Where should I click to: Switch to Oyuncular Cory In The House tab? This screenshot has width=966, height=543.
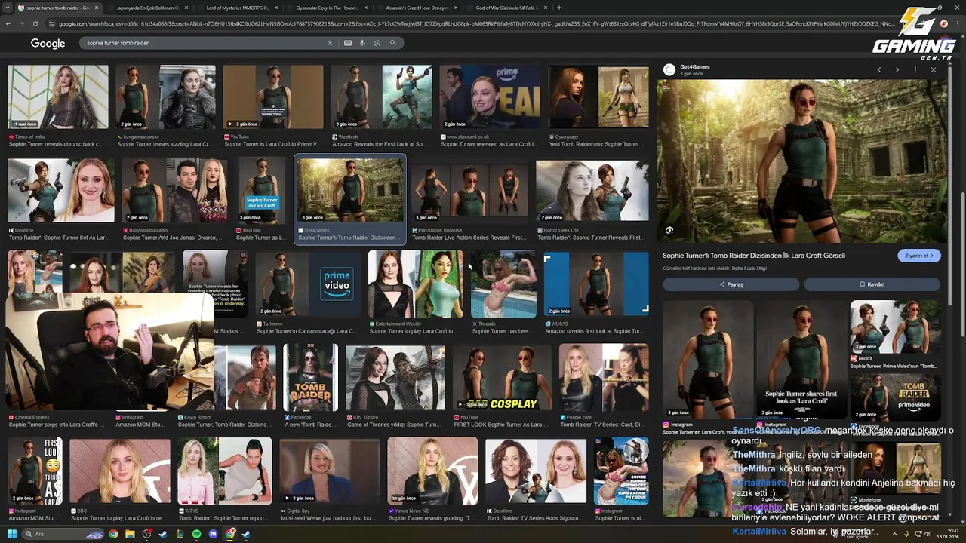pyautogui.click(x=327, y=8)
